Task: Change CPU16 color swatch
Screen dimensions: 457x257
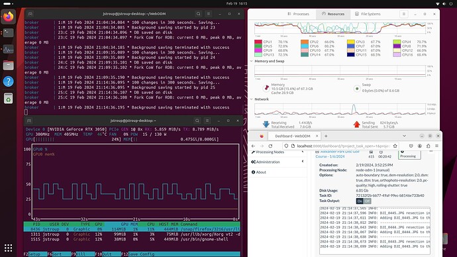Action: click(397, 55)
